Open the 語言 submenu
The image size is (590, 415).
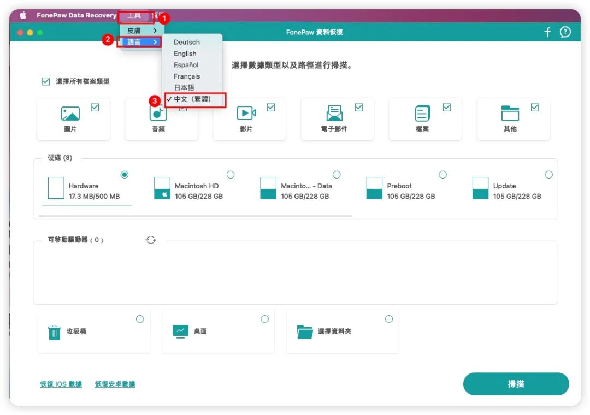[x=141, y=41]
